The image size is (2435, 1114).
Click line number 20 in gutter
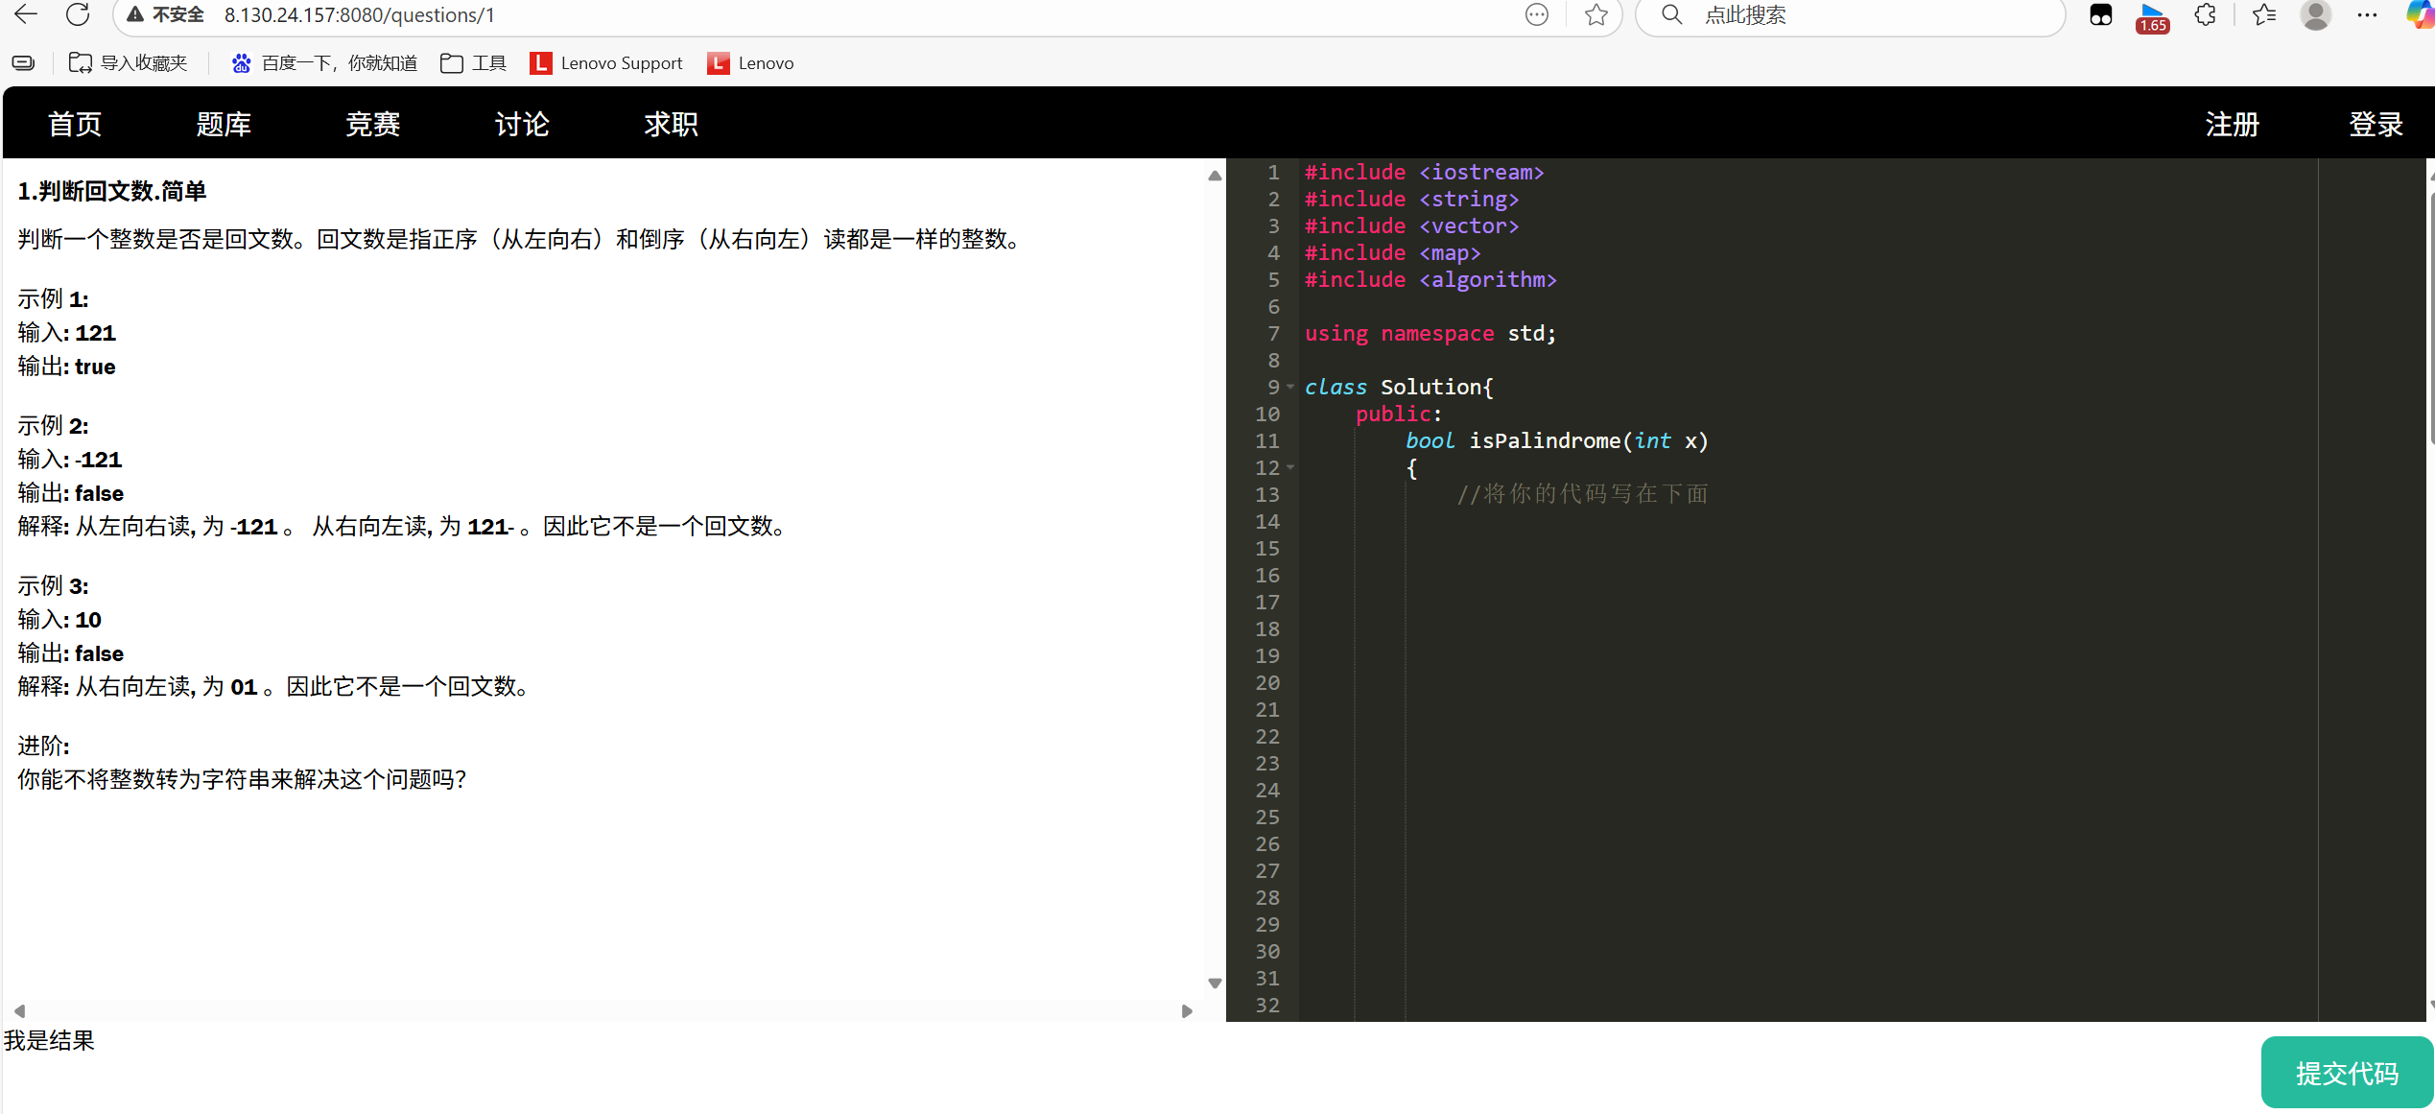click(1267, 682)
